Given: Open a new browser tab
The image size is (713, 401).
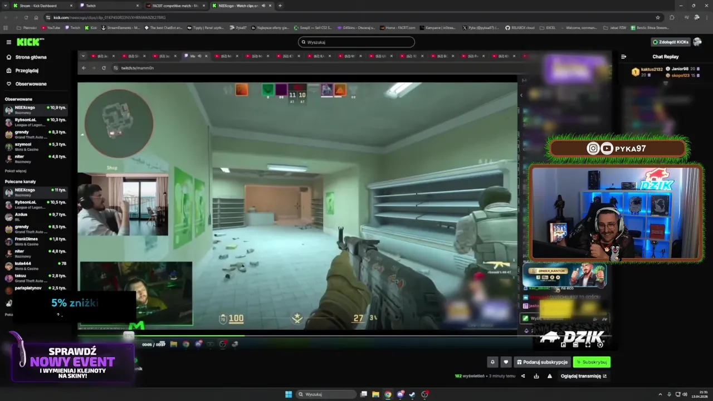Looking at the screenshot, I should tap(280, 6).
